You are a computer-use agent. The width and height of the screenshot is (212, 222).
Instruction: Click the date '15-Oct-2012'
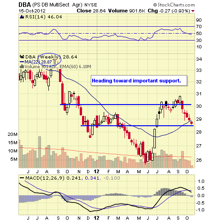[x=32, y=11]
